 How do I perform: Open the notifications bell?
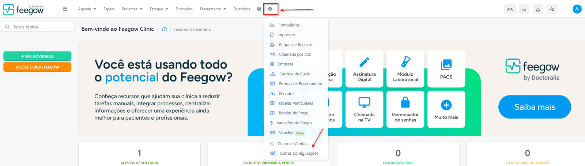[538, 10]
